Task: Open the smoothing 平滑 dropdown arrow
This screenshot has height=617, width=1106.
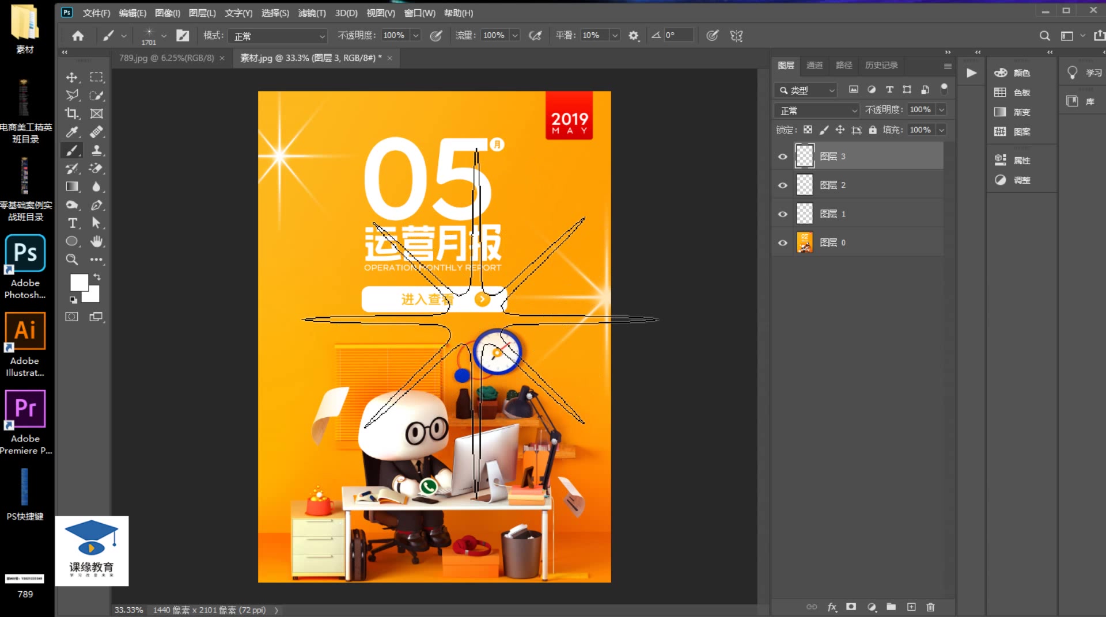Action: 615,36
